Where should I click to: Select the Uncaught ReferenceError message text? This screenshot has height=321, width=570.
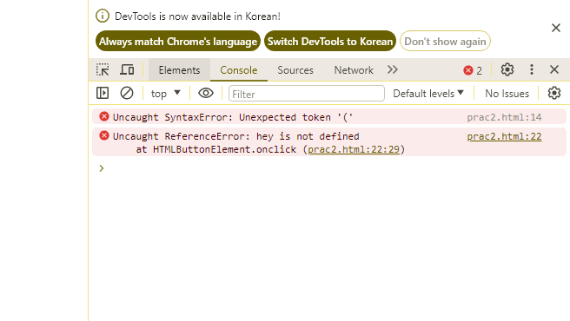pyautogui.click(x=236, y=136)
